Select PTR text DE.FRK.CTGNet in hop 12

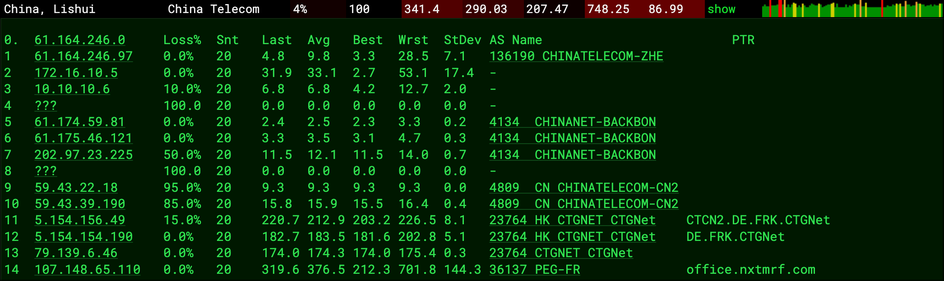pyautogui.click(x=736, y=237)
